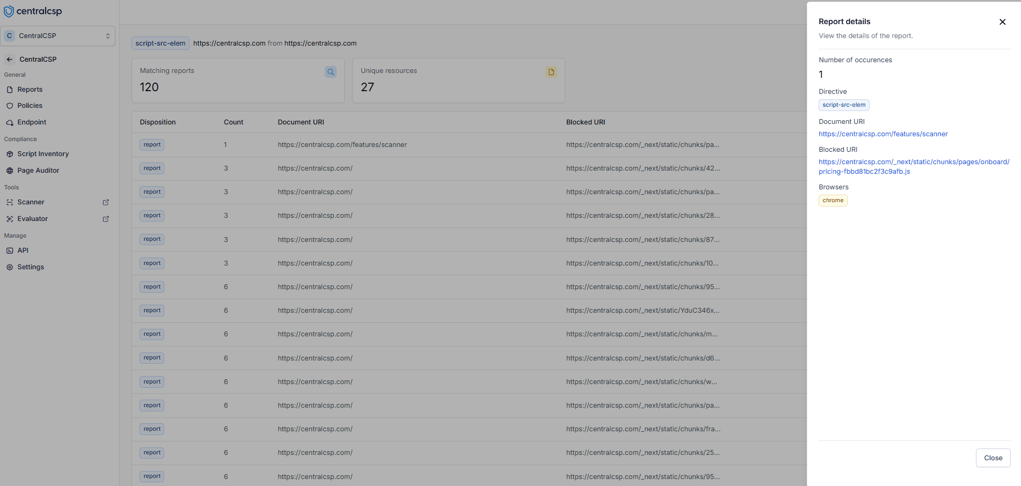1021x486 pixels.
Task: Select the Reports document icon in sidebar
Action: (10, 89)
